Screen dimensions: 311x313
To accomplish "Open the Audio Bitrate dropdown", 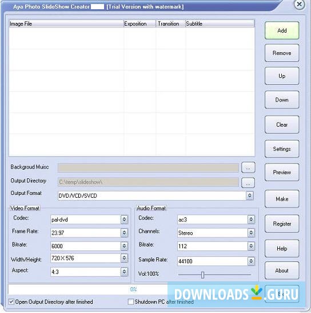I will (251, 246).
